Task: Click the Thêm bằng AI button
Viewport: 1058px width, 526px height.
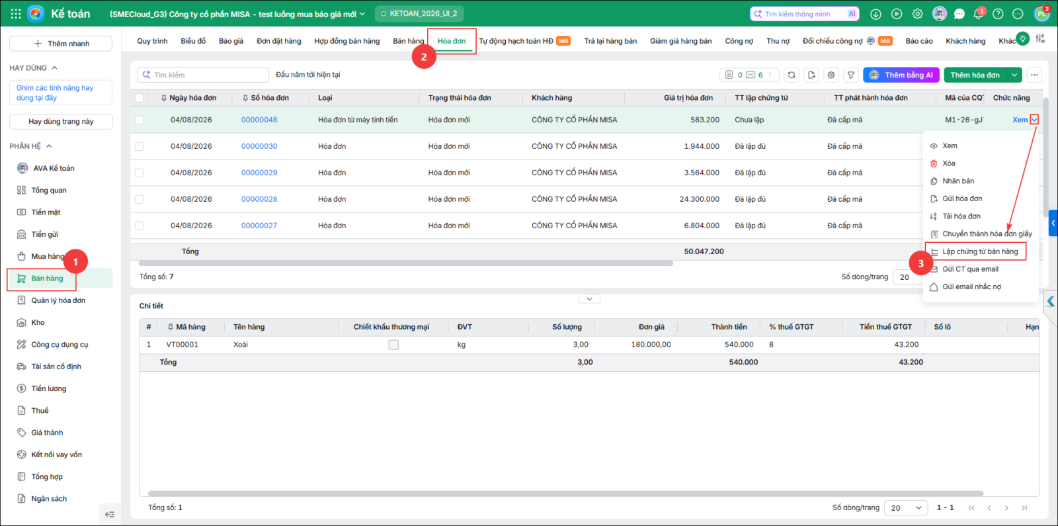Action: click(x=902, y=75)
